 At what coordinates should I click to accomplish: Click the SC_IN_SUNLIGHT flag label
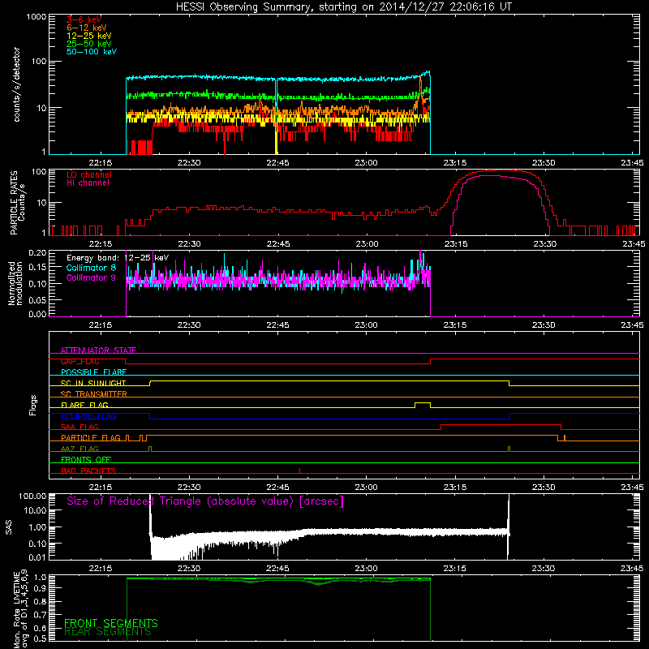93,383
